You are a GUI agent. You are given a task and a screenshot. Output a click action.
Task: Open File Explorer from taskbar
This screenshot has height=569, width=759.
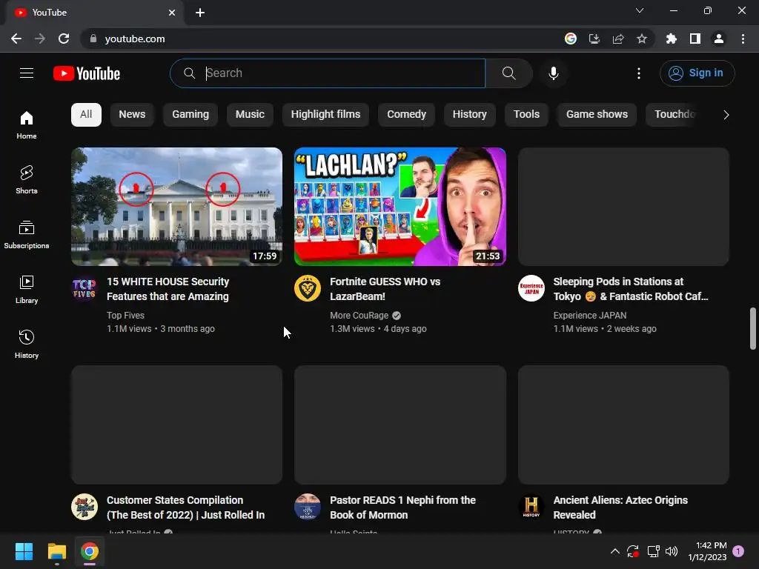[x=56, y=551]
